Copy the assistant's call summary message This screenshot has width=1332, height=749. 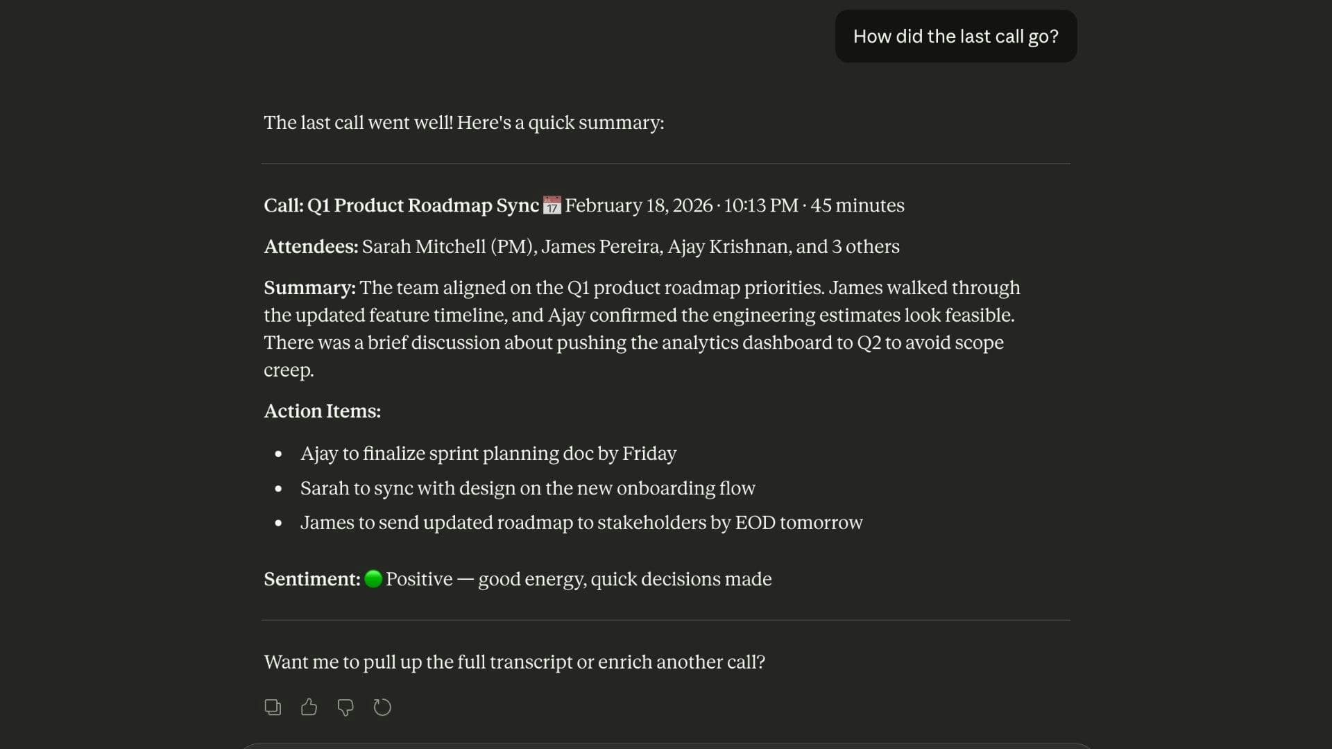click(273, 707)
